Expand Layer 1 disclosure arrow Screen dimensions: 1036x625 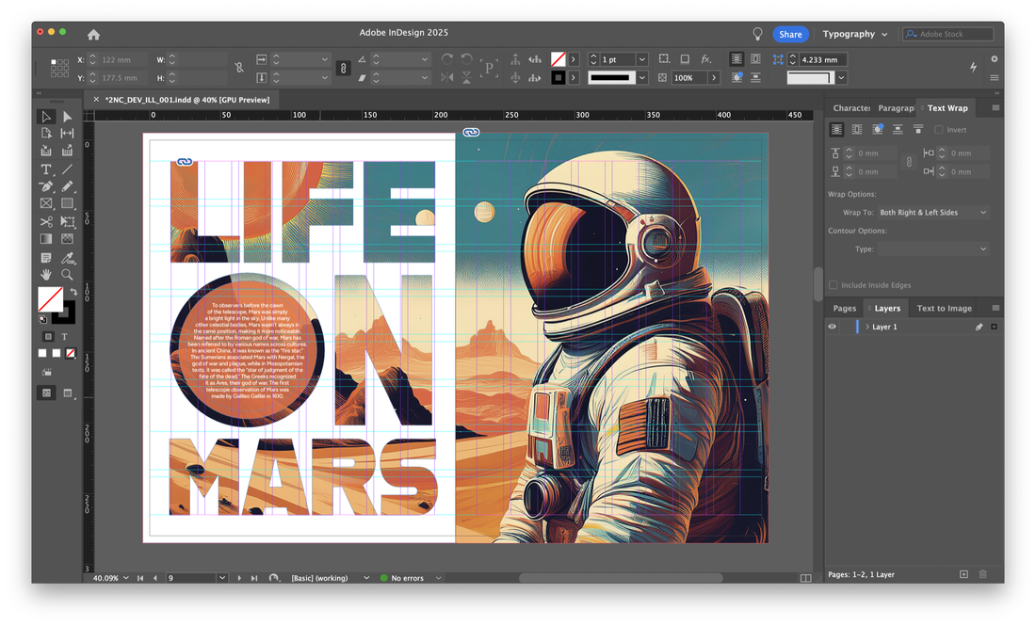(x=867, y=327)
